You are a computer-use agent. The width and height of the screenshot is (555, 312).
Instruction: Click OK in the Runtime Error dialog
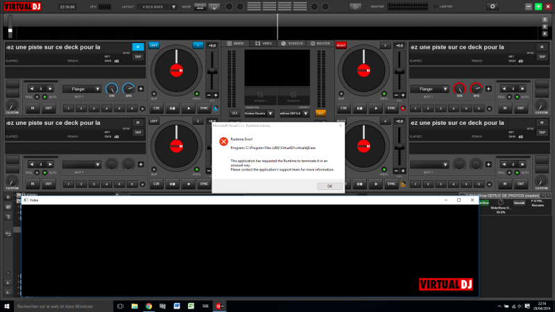coord(330,186)
